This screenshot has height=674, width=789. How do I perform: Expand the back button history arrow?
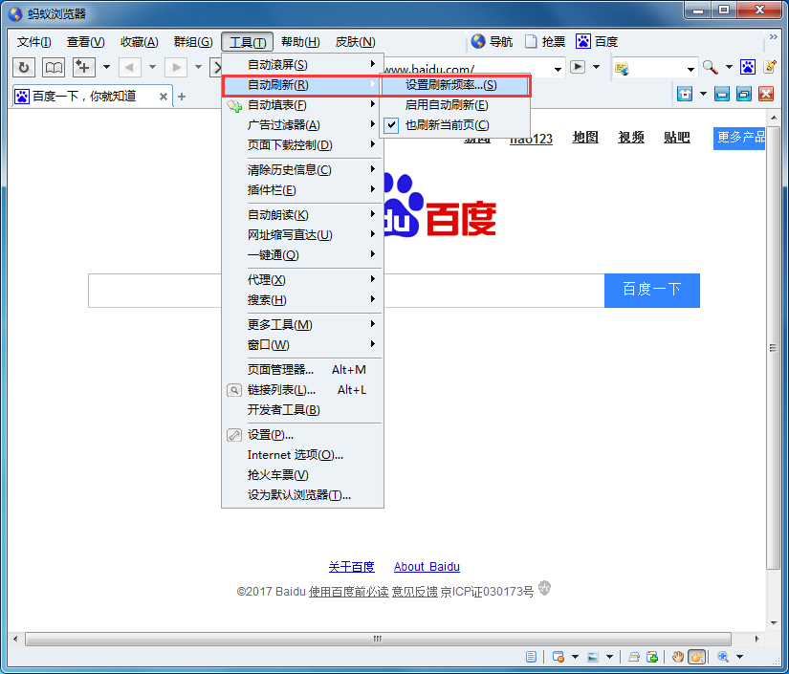[151, 67]
